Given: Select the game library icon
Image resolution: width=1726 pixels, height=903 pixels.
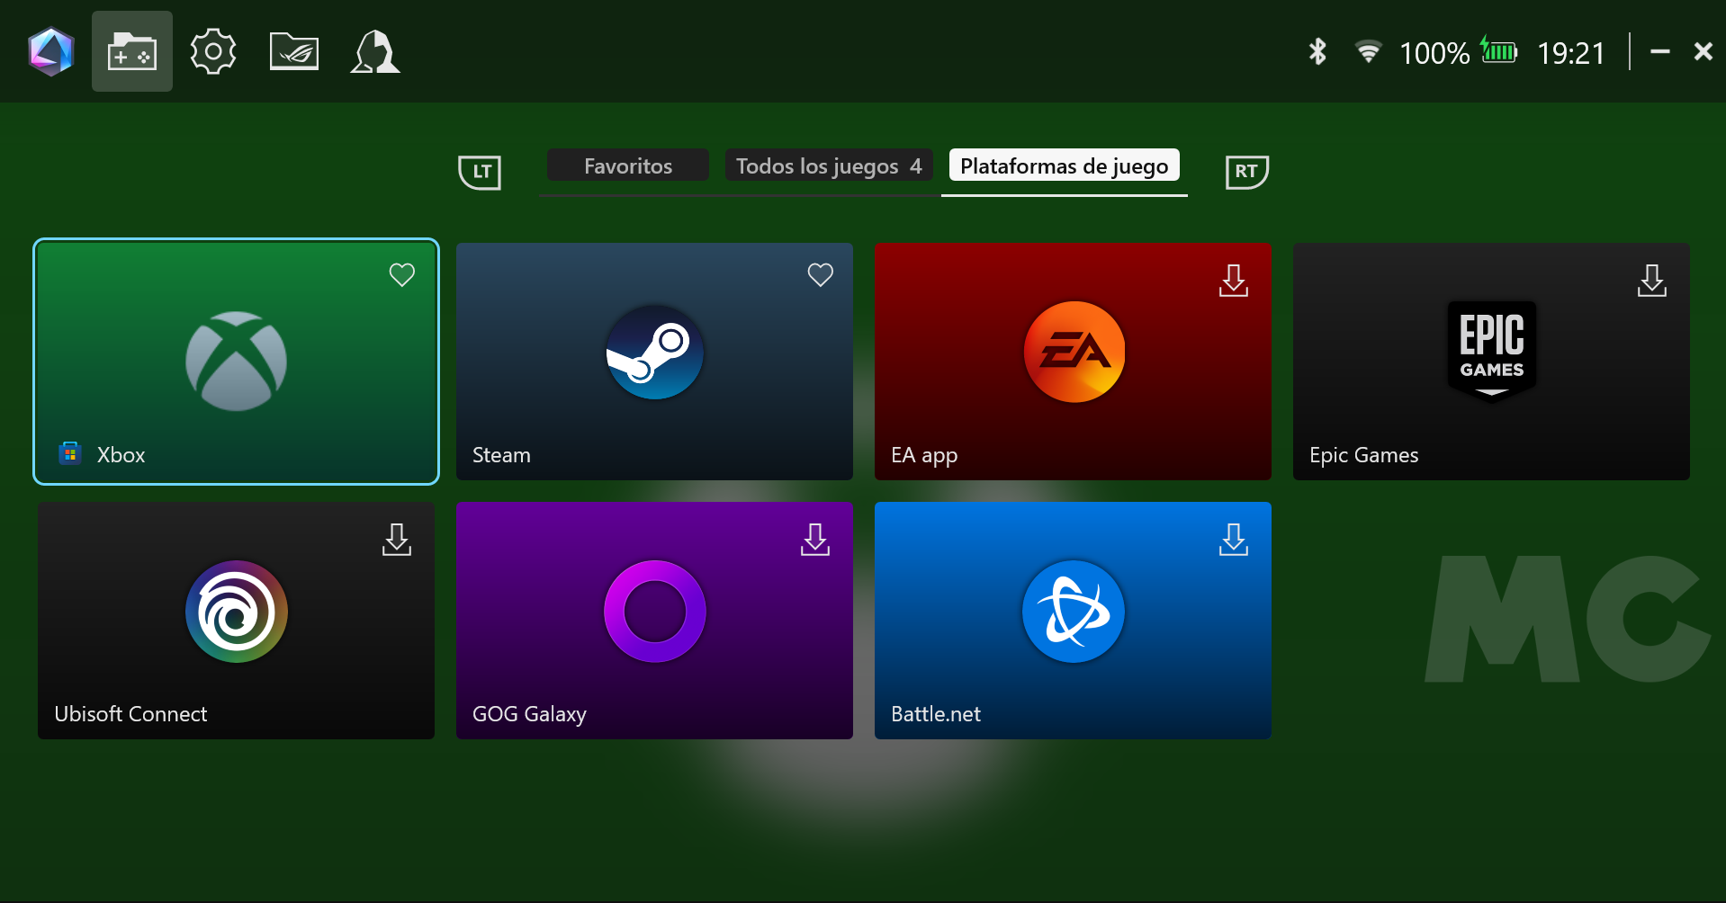Looking at the screenshot, I should tap(132, 52).
